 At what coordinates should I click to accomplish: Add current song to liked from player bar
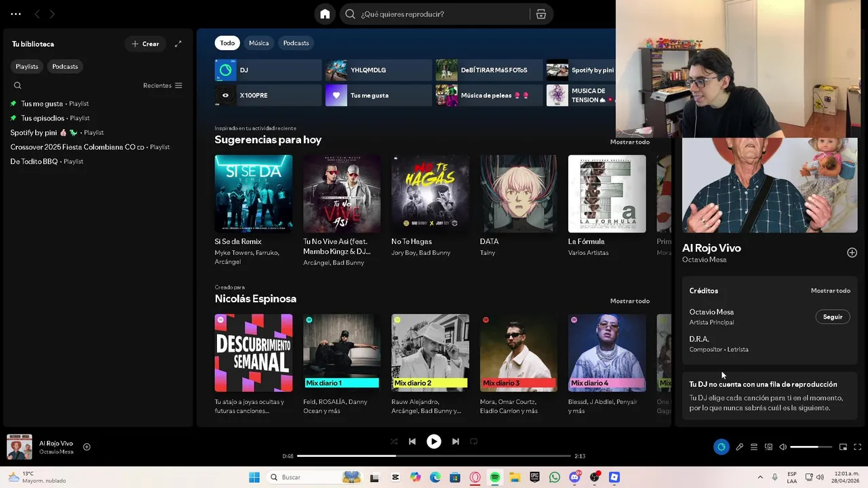pos(87,447)
